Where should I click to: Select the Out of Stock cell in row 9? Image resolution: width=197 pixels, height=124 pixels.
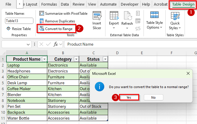point(93,106)
